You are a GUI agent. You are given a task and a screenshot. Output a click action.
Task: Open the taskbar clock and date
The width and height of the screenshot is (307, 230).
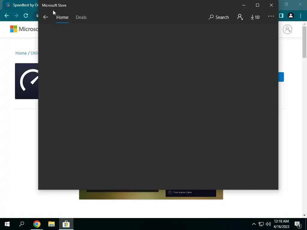pos(281,224)
